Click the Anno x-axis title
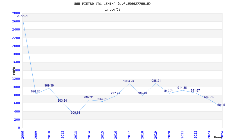 218,137
